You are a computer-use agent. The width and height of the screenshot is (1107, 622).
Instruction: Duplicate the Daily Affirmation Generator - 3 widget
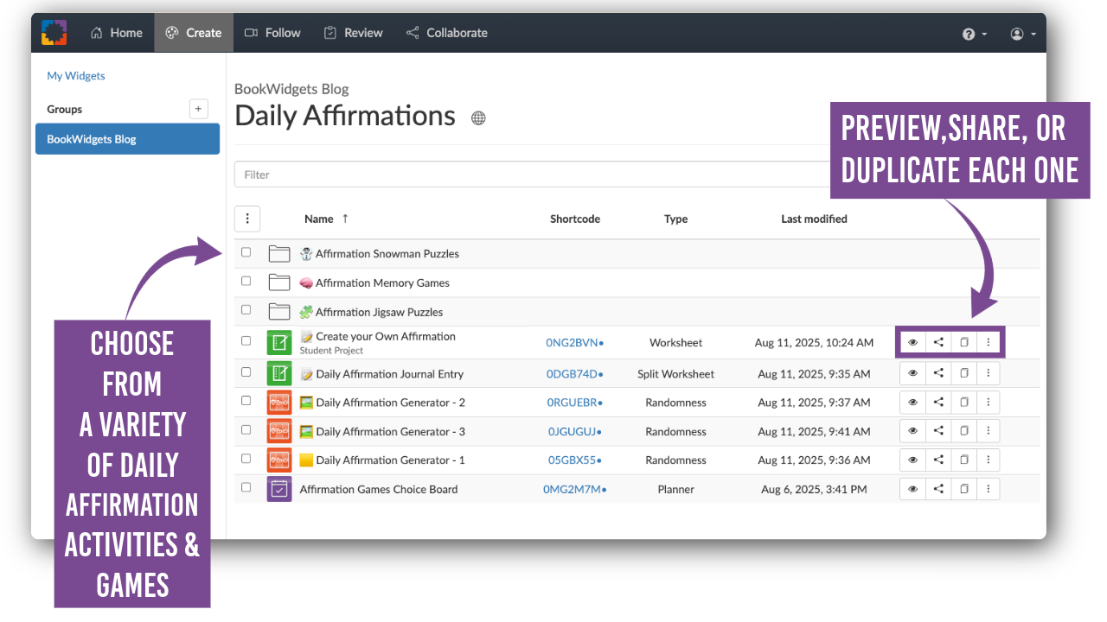(963, 431)
